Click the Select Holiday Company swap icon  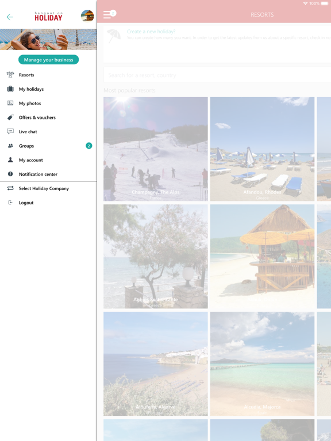coord(10,188)
